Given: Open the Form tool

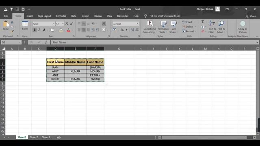Looking at the screenshot, I should click(25, 26).
